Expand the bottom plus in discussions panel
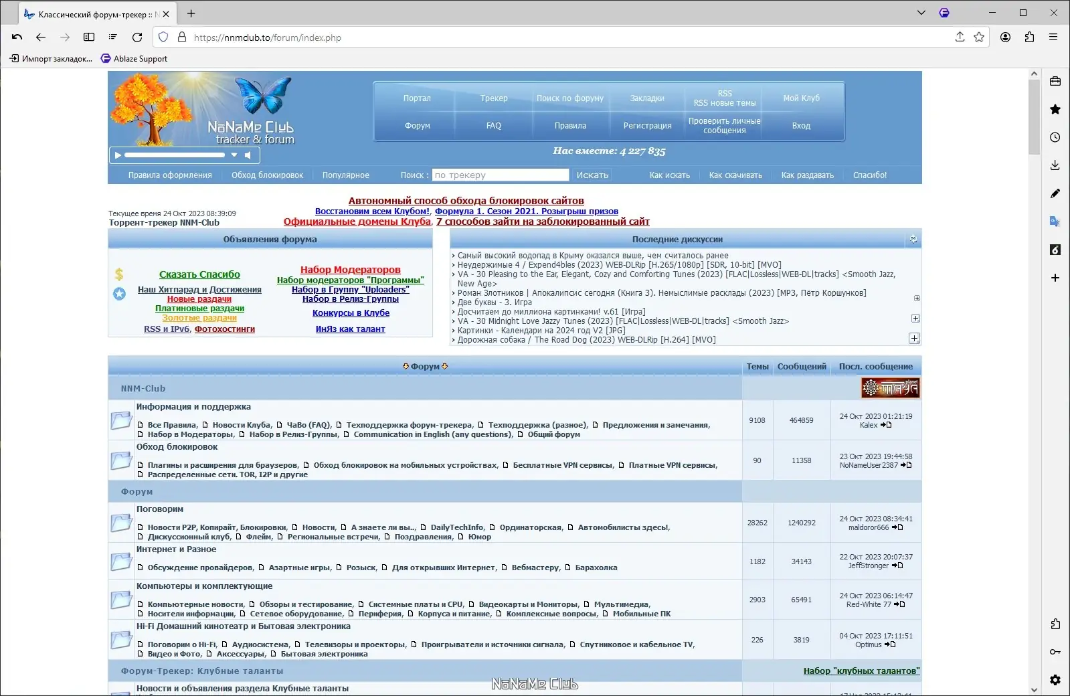This screenshot has width=1070, height=696. click(914, 339)
